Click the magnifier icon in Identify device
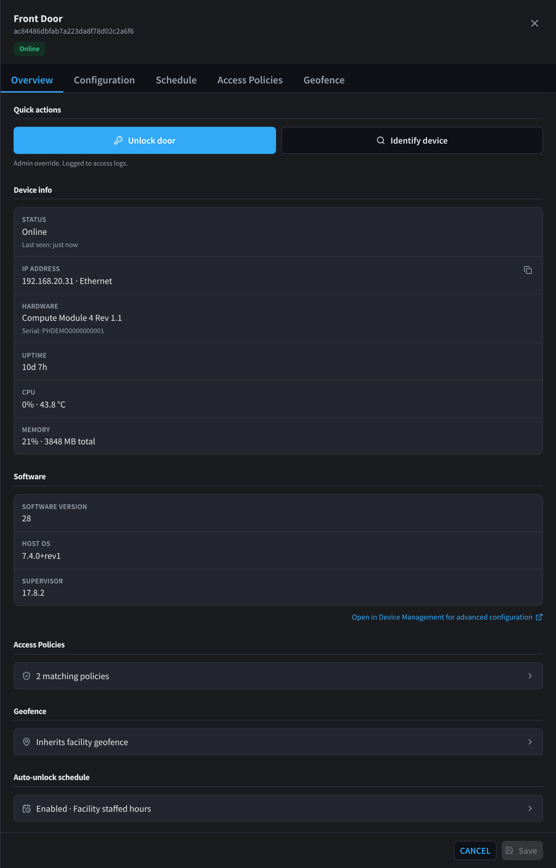556x868 pixels. pos(380,140)
